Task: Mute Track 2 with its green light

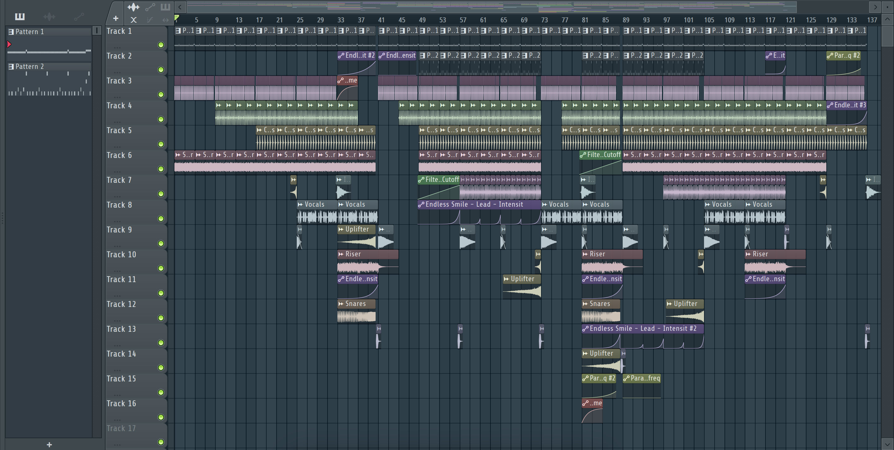Action: pyautogui.click(x=161, y=70)
